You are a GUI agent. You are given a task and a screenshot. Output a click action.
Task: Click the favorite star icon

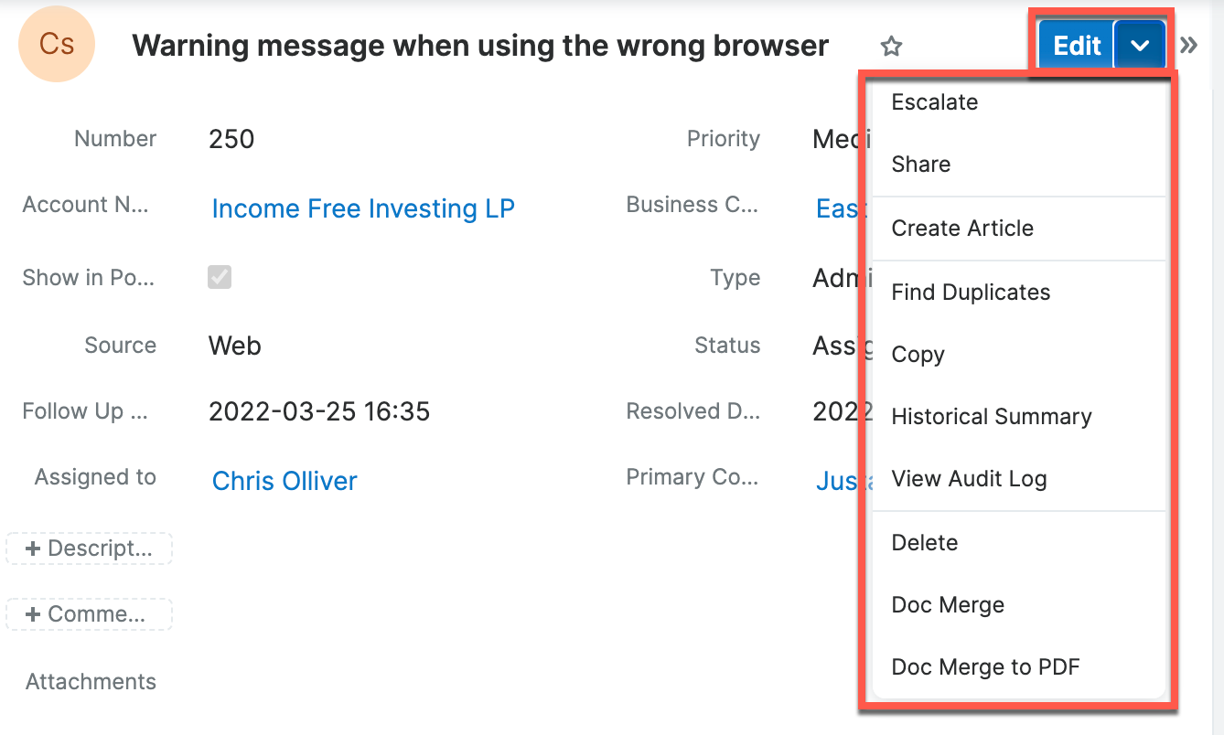tap(891, 46)
